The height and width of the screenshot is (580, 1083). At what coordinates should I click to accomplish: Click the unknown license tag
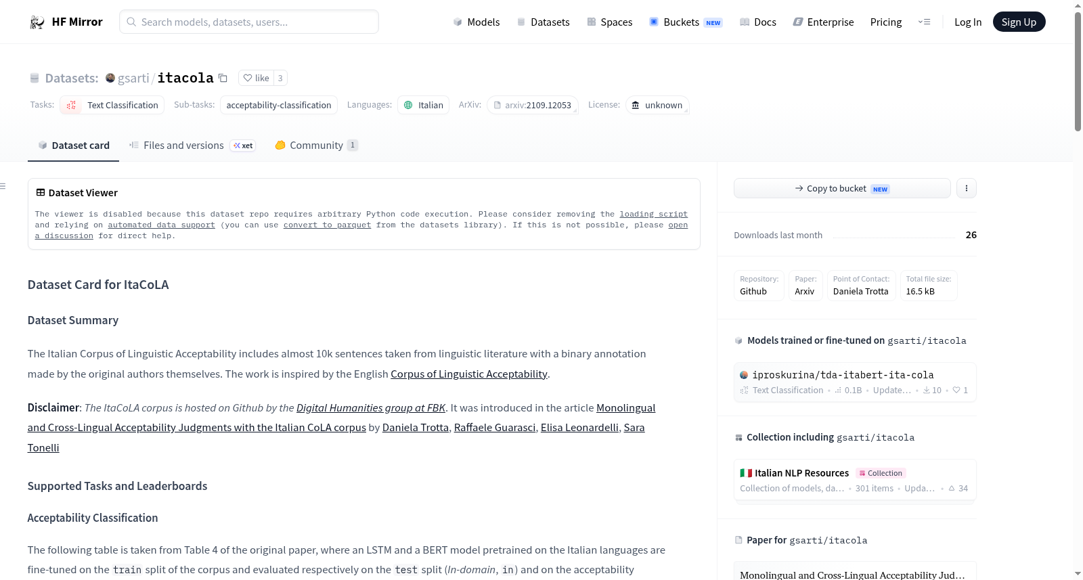pos(657,105)
